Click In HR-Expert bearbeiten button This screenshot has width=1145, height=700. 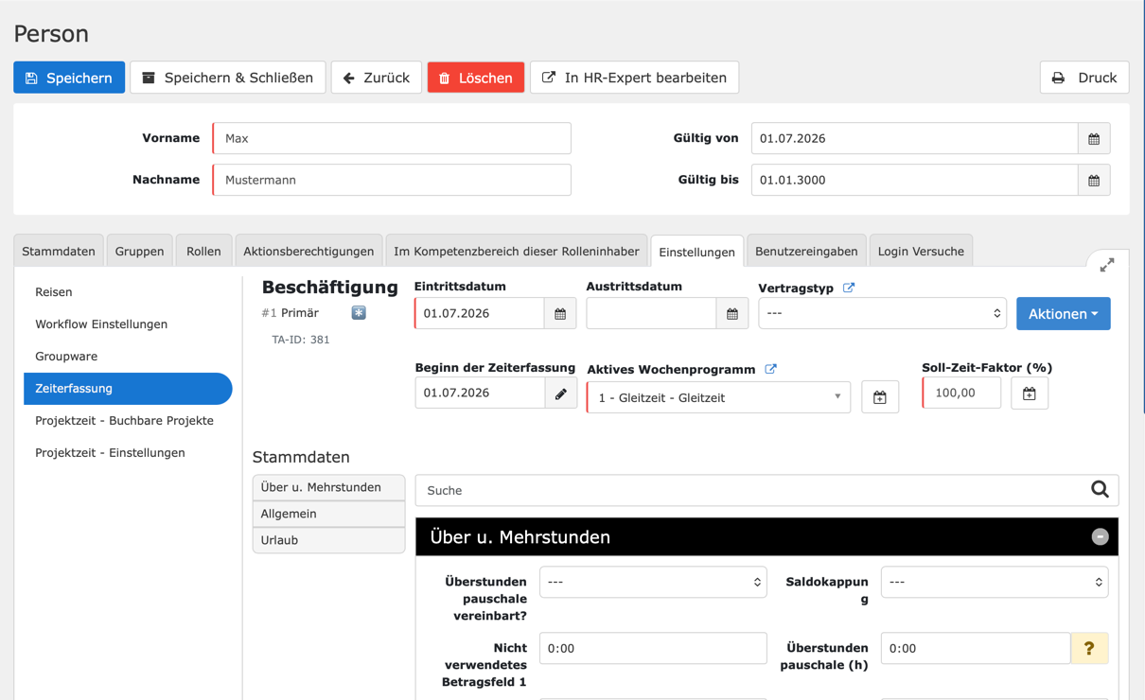pyautogui.click(x=634, y=78)
